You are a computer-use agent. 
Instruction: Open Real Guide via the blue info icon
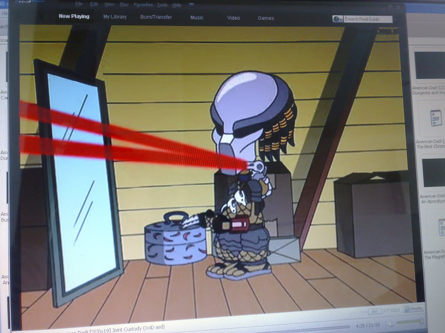click(x=335, y=19)
